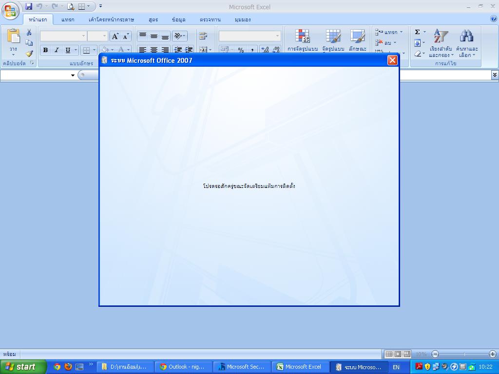Screen dimensions: 499x374
Task: Select the เค้าโครงหน้ากระดาษ (Page Layout) tab
Action: [112, 19]
